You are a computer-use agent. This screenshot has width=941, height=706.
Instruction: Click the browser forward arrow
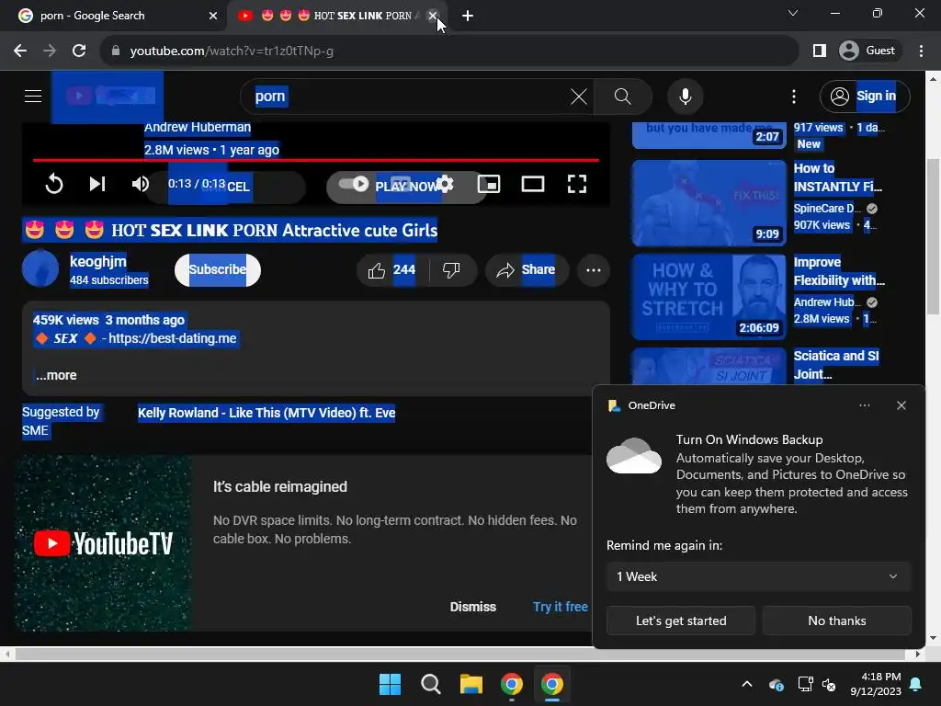50,51
